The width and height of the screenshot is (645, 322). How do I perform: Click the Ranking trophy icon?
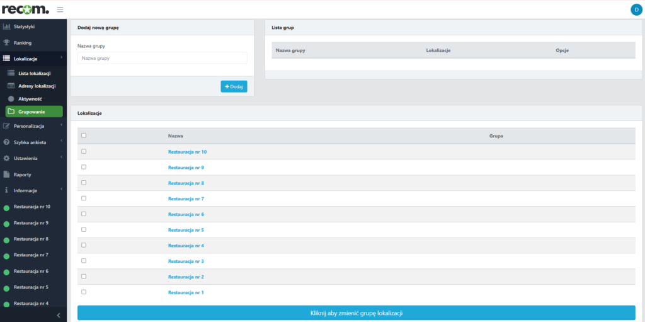[7, 43]
